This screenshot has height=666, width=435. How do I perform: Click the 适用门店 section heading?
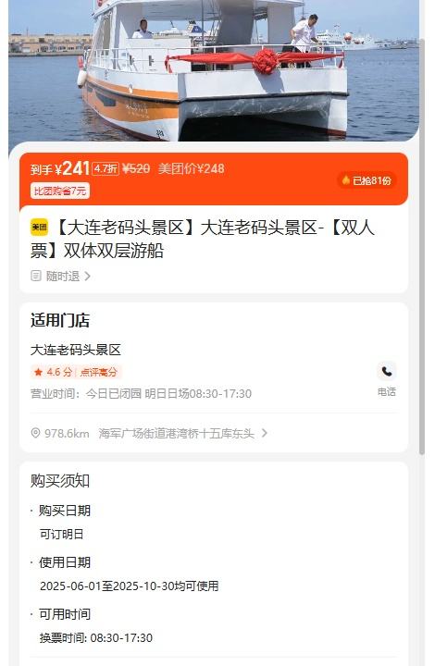tap(60, 320)
